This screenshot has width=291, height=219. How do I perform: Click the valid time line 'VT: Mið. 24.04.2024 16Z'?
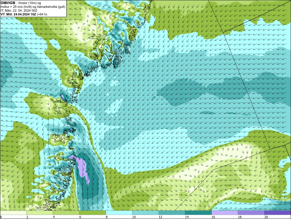[19, 14]
